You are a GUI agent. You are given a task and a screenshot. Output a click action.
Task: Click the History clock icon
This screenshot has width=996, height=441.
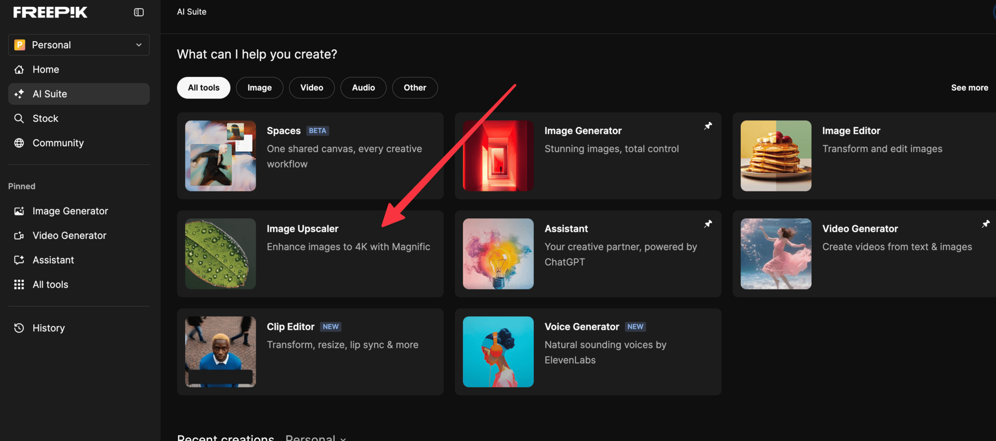pos(19,328)
